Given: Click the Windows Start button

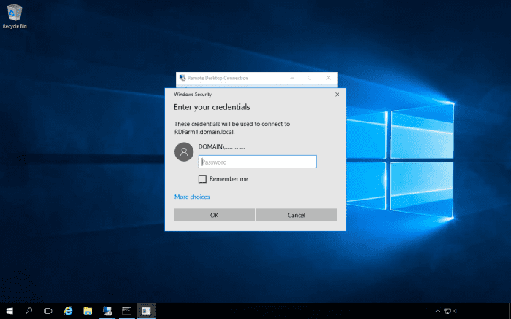Looking at the screenshot, I should coord(9,311).
